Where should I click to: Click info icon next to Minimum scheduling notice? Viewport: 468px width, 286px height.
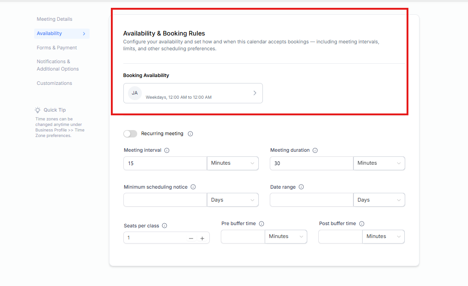pyautogui.click(x=193, y=187)
